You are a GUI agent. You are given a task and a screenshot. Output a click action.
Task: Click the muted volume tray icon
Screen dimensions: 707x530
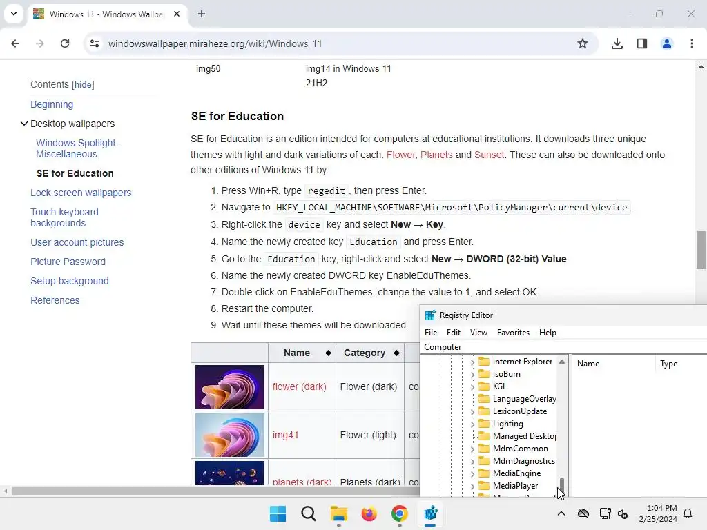point(623,513)
